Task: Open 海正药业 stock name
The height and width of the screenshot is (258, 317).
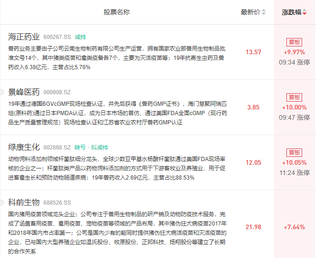Action: 24,37
